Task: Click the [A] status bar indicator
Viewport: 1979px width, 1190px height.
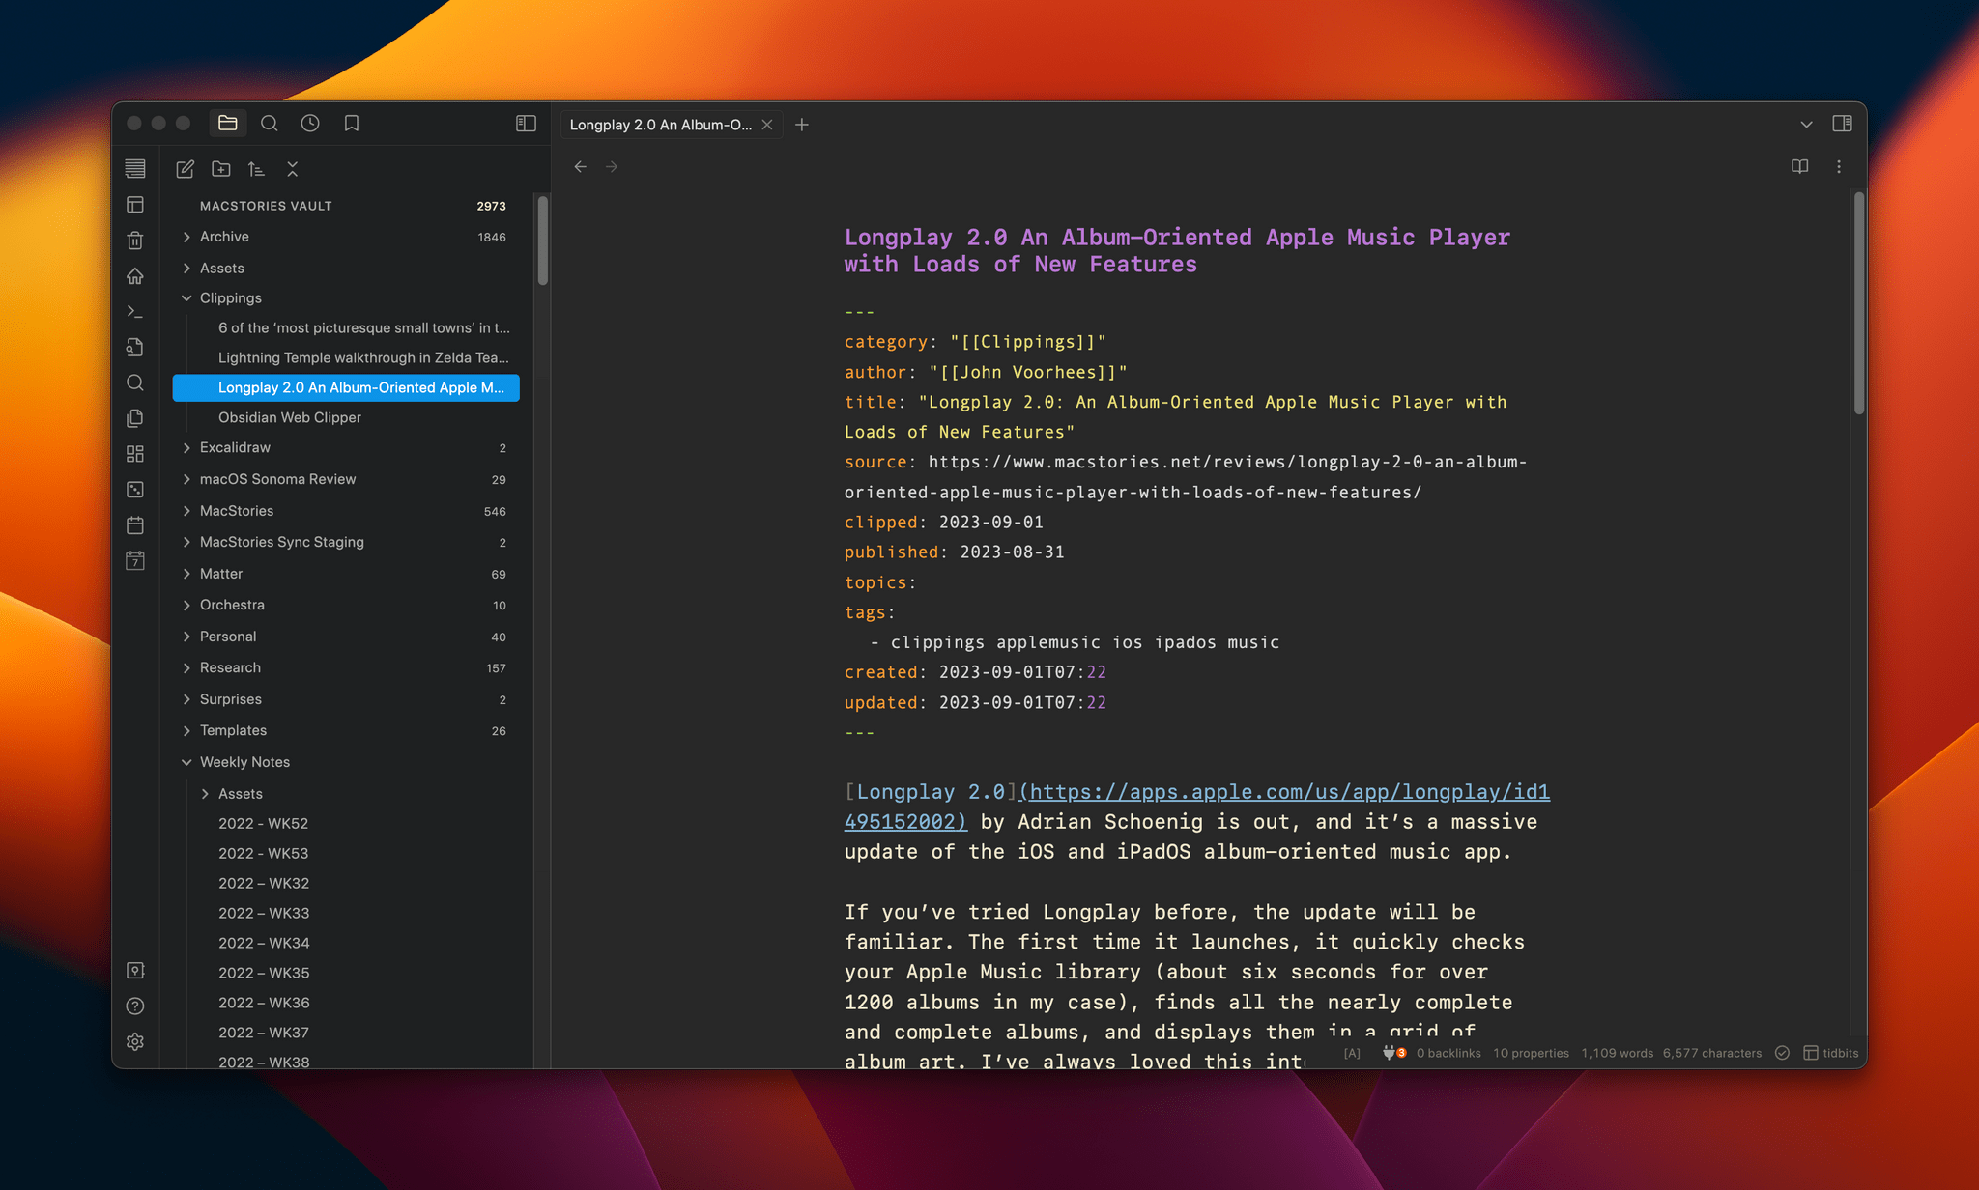Action: 1352,1053
